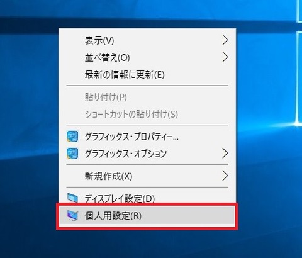Click ショートカットの貼り付け(S) entry

click(x=147, y=114)
